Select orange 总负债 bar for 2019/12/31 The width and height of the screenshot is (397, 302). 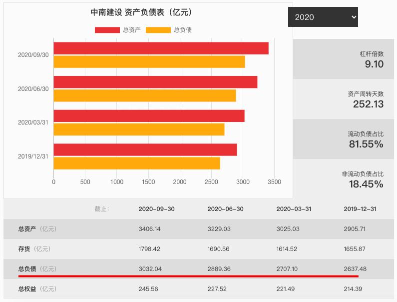tap(137, 163)
